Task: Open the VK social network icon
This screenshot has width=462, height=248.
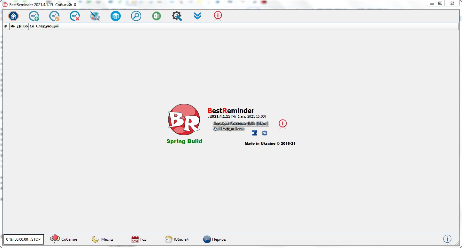Action: (265, 133)
